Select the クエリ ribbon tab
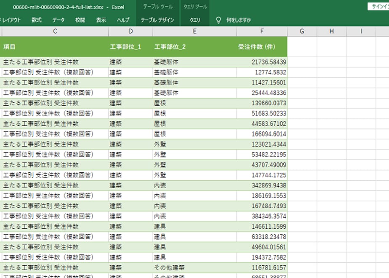This screenshot has height=278, width=389. click(195, 20)
